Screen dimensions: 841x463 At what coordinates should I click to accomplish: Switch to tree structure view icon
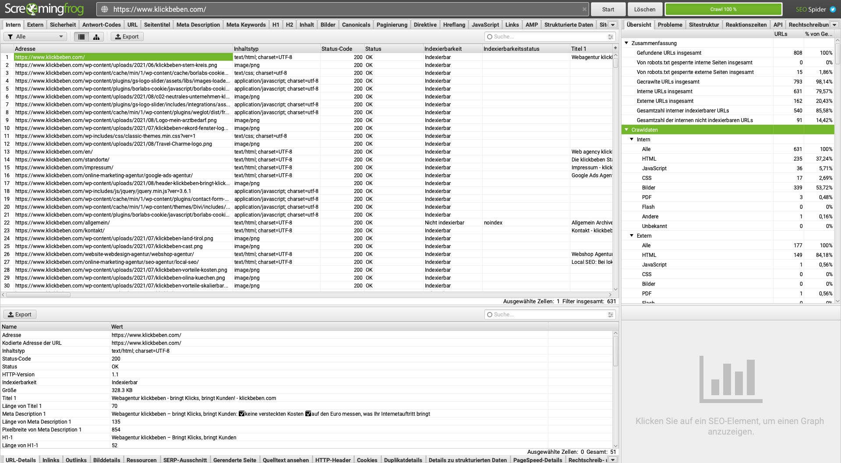(96, 37)
